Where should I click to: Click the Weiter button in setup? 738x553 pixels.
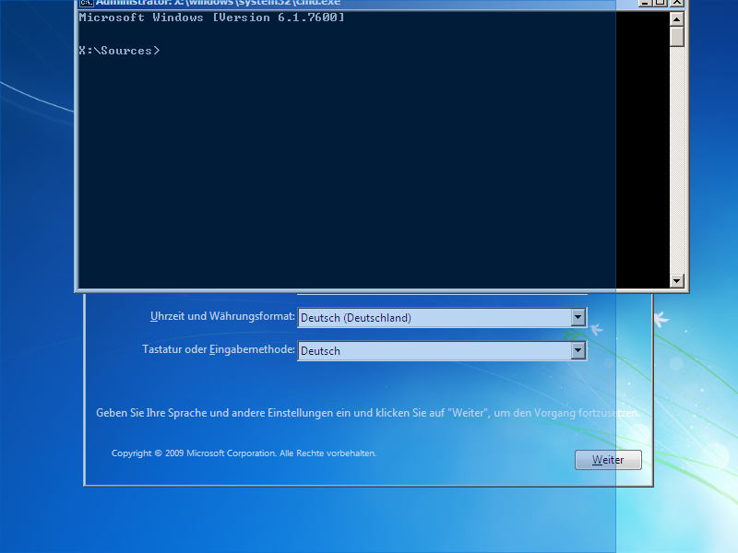point(608,459)
